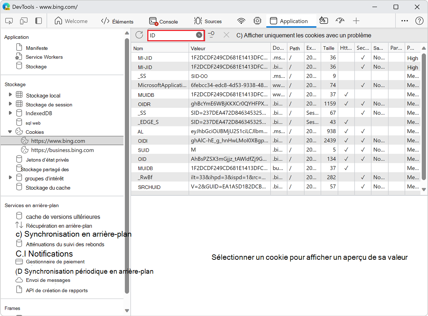Click the paint bucket rendering icon
The width and height of the screenshot is (428, 316).
pyautogui.click(x=324, y=21)
